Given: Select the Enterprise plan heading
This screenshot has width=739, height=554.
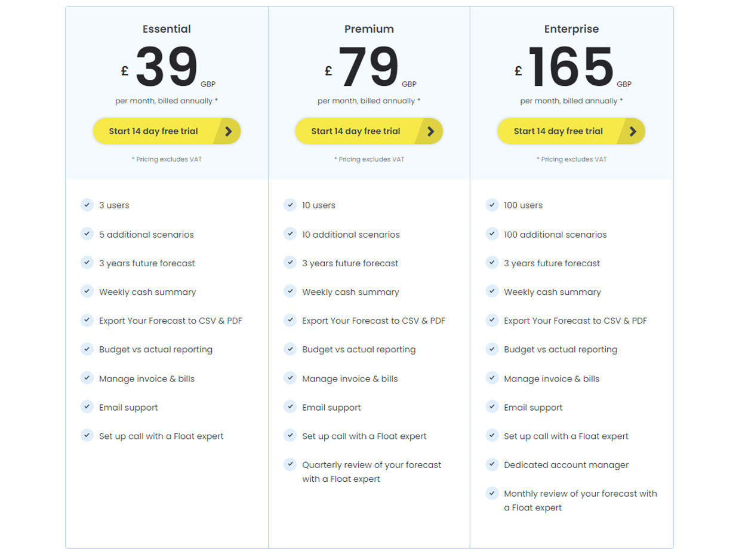Looking at the screenshot, I should (571, 29).
